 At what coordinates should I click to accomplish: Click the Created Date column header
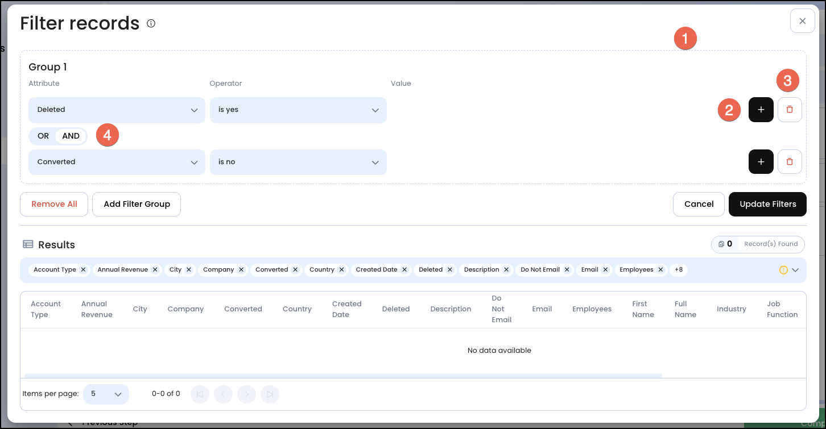[x=347, y=309]
